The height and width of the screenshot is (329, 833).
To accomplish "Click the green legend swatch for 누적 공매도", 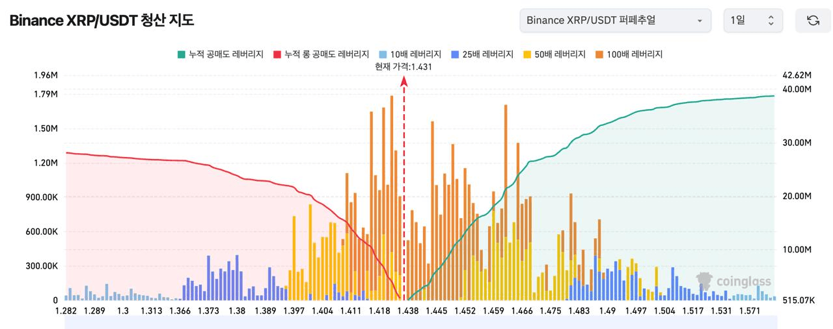I will coord(181,55).
